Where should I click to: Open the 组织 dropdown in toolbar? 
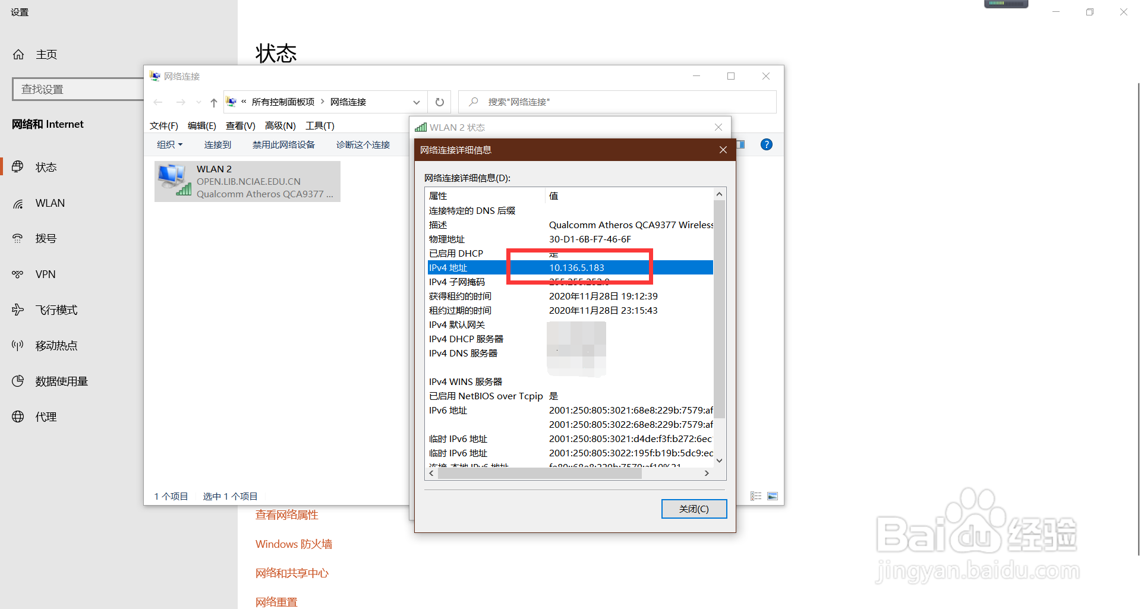(x=170, y=144)
